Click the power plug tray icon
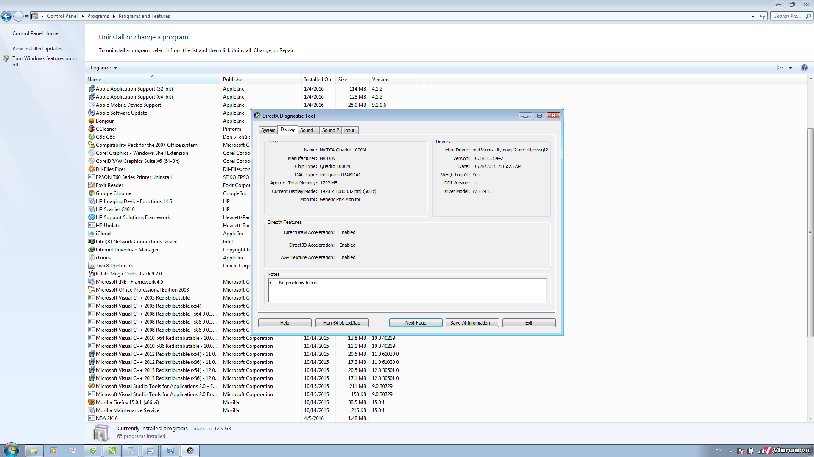814x457 pixels. pyautogui.click(x=751, y=451)
